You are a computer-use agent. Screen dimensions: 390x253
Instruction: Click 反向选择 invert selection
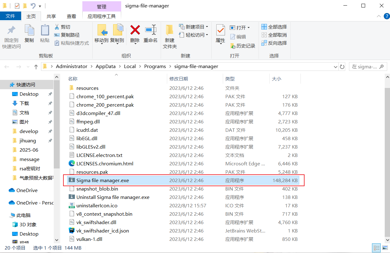tap(274, 43)
